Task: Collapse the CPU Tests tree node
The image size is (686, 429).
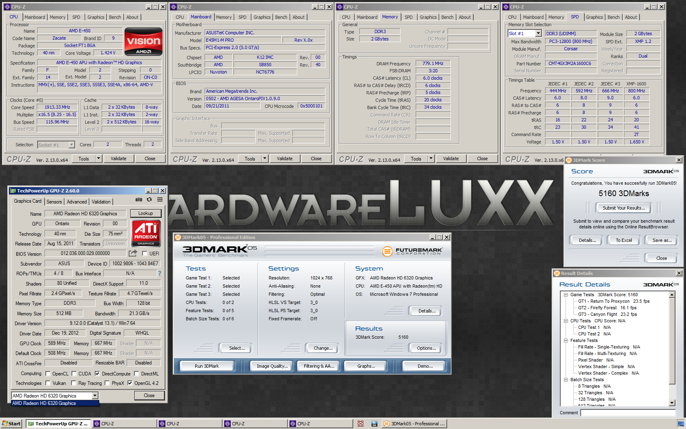Action: click(566, 321)
